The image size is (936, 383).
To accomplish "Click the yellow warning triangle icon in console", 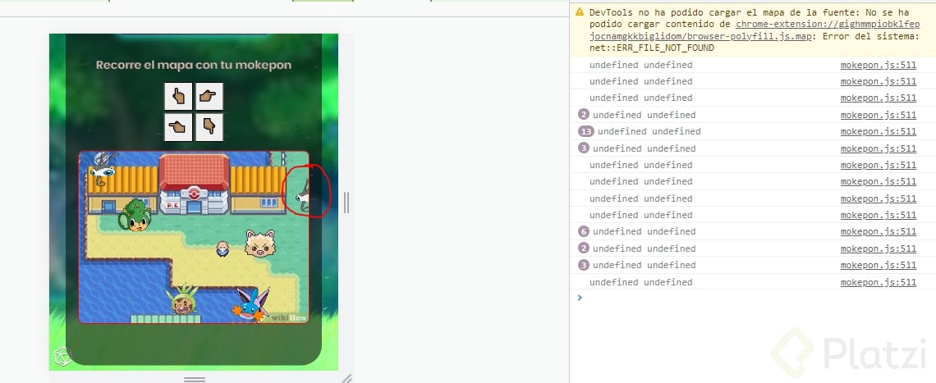I will click(x=579, y=12).
